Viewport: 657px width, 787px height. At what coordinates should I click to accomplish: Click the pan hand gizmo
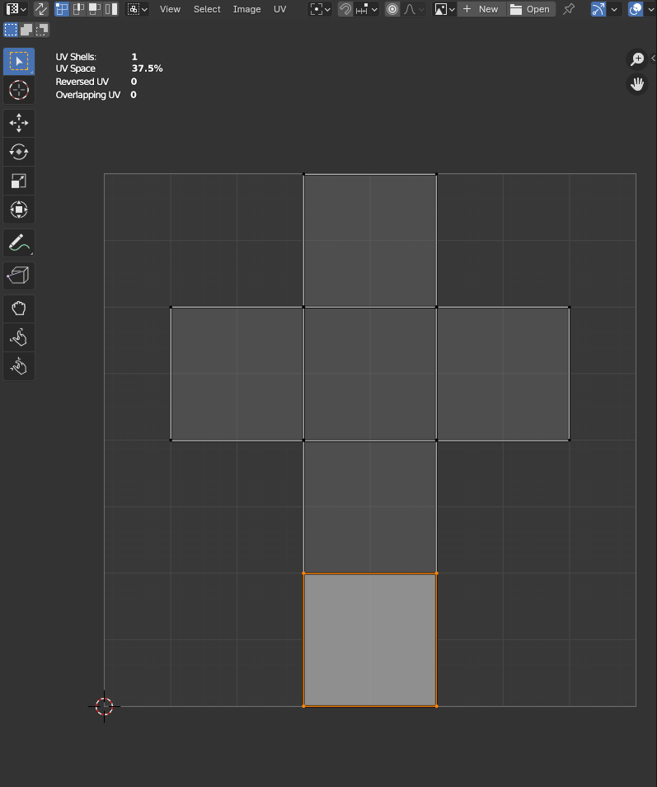pyautogui.click(x=637, y=84)
